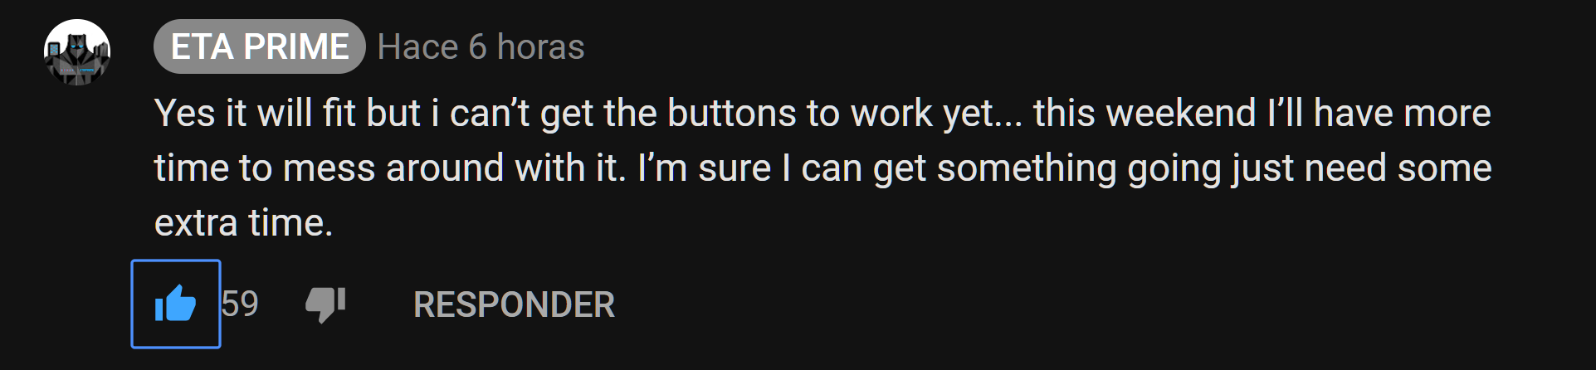The height and width of the screenshot is (370, 1596).
Task: Click the number next to the like button
Action: coord(241,304)
